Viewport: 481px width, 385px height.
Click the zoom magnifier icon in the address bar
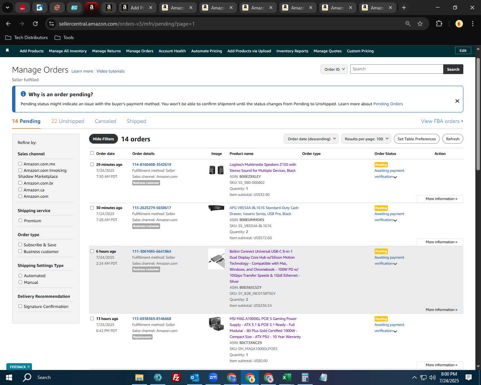(408, 24)
